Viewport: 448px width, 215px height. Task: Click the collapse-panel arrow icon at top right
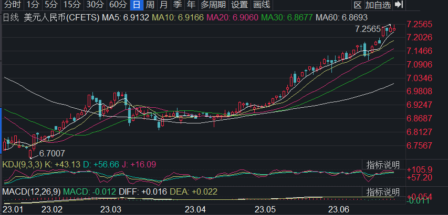click(x=399, y=6)
